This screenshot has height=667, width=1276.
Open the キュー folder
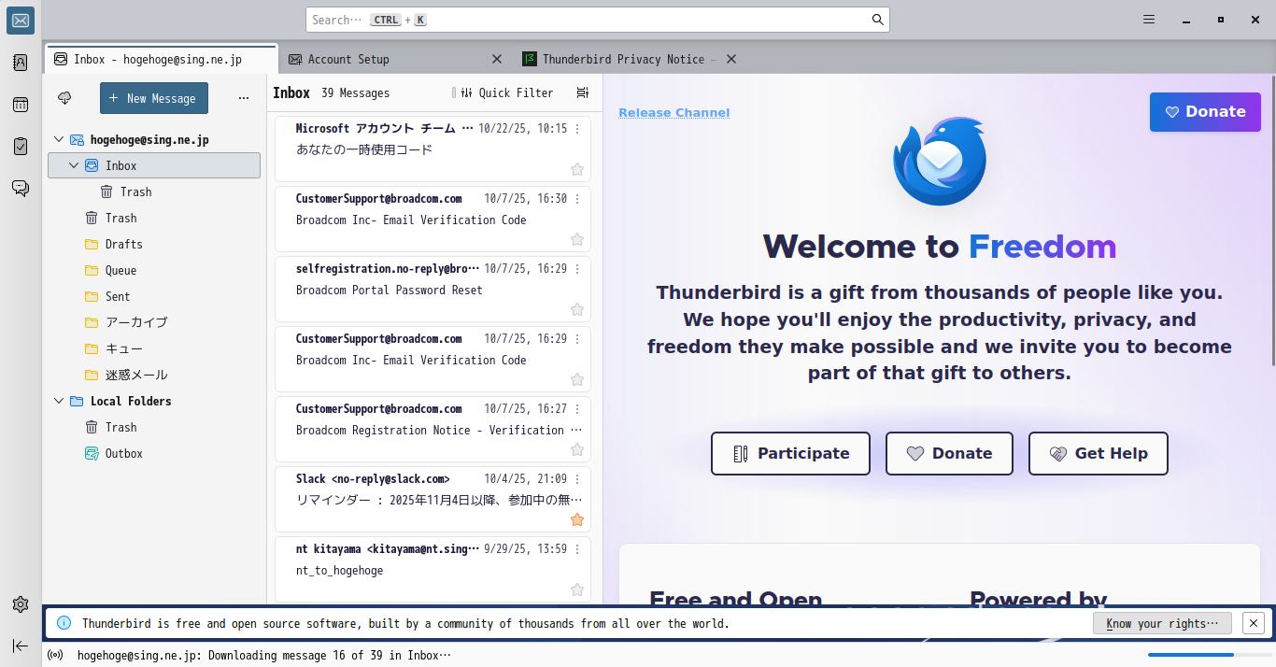[x=154, y=348]
